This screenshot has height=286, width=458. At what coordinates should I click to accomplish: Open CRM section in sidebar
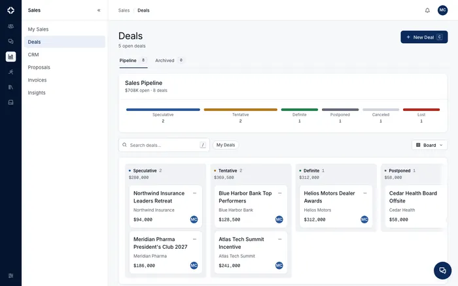[65, 54]
